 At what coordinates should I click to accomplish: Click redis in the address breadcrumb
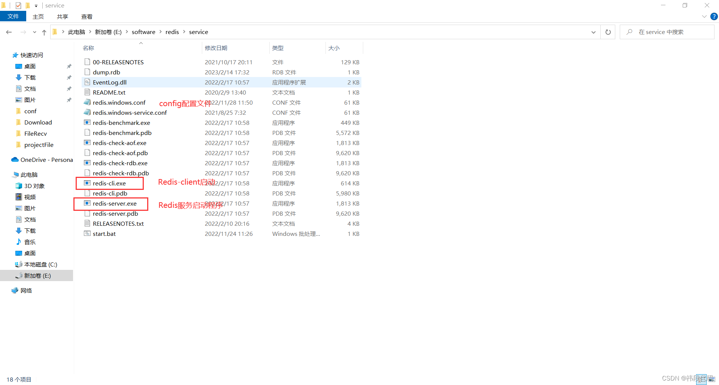(x=172, y=32)
